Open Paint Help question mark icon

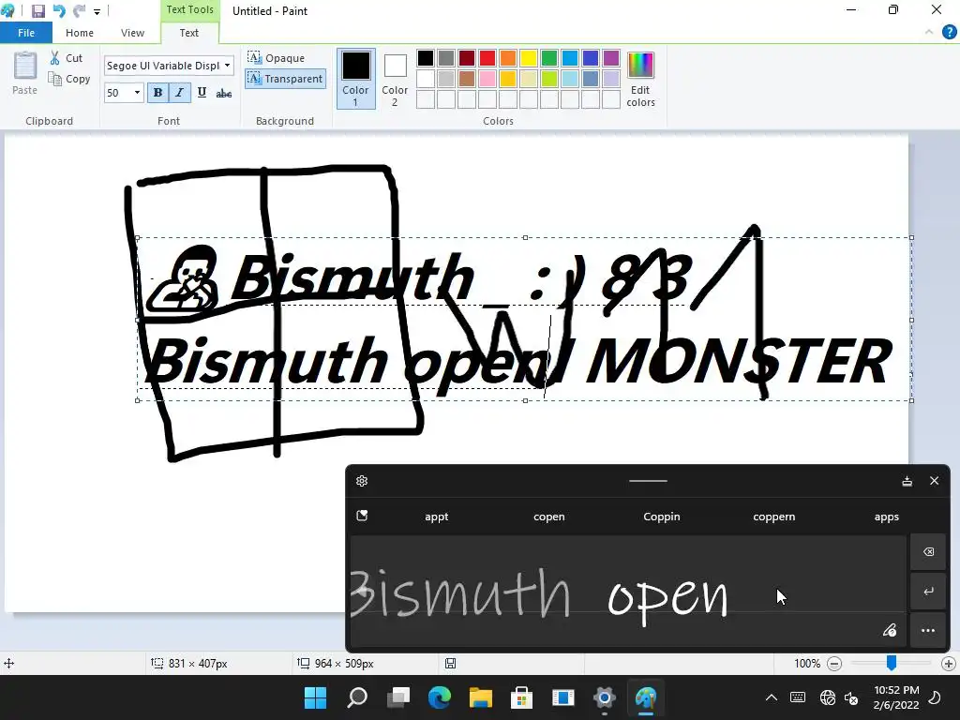(x=949, y=33)
